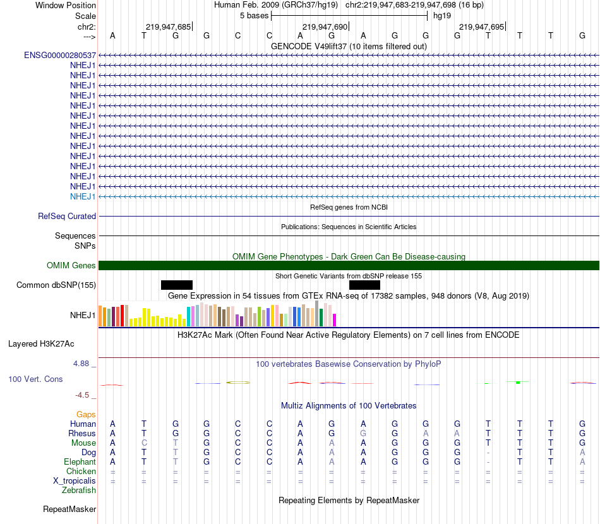Screen dimensions: 600x524
Task: Open the GTEx NHEJ1 expression bar chart
Action: click(217, 314)
